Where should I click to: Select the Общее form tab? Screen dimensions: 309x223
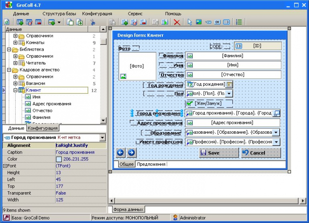click(127, 164)
